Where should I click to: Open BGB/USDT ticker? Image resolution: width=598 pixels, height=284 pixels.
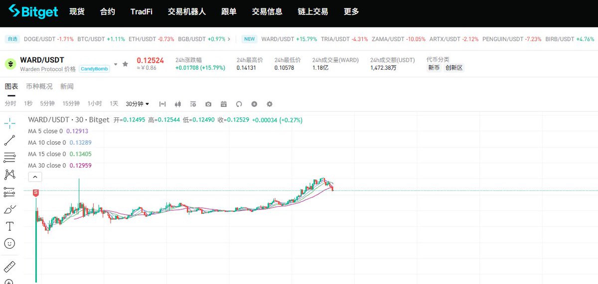[x=202, y=39]
